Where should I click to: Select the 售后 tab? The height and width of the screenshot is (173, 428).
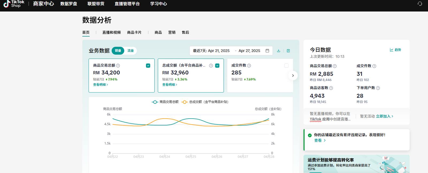[x=185, y=33]
